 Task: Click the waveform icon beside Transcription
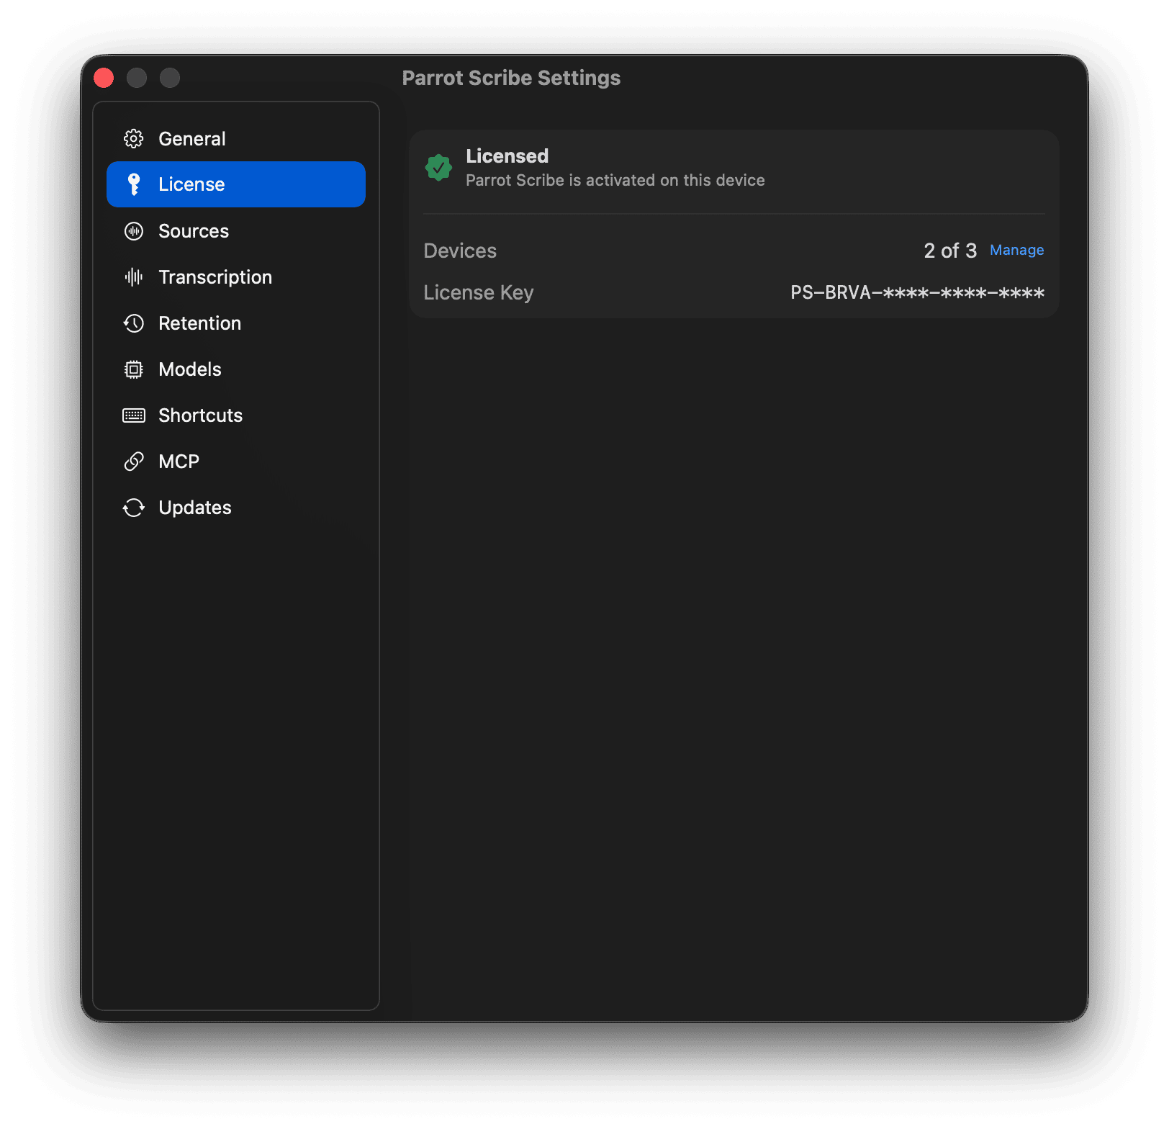pyautogui.click(x=134, y=276)
